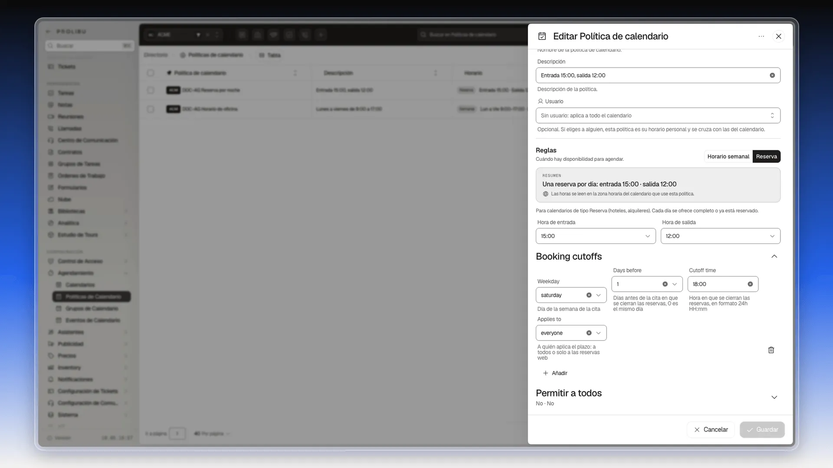833x468 pixels.
Task: Click the globe icon in the Resumen box
Action: [545, 194]
